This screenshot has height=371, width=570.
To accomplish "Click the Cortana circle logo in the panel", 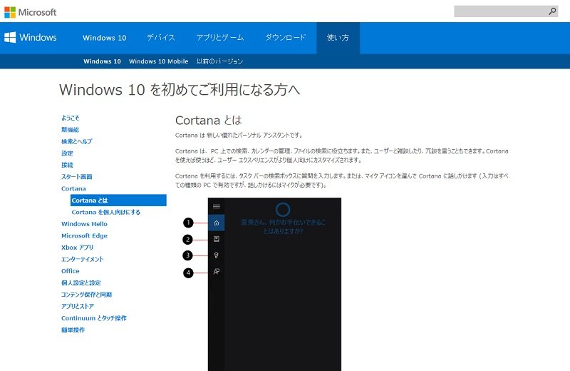I will pyautogui.click(x=283, y=209).
